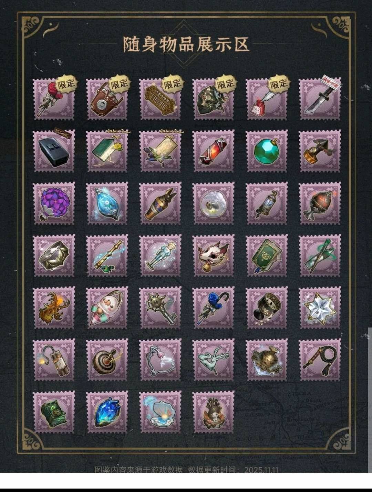Click the blue rose umbrella item
The image size is (372, 492).
[x=213, y=308]
